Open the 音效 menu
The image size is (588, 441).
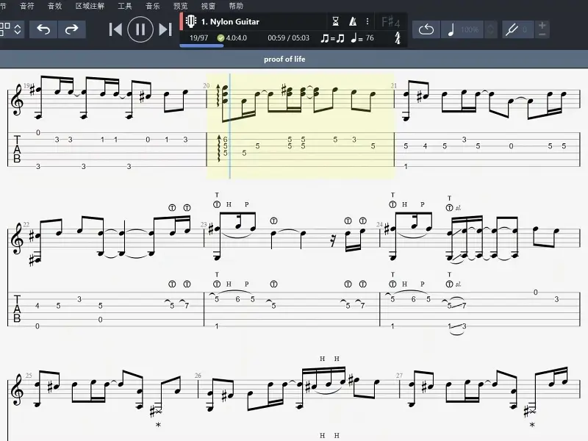coord(54,6)
